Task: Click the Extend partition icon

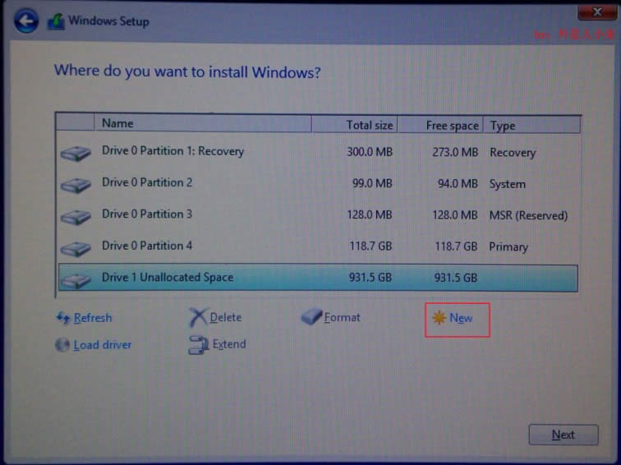Action: coord(198,345)
